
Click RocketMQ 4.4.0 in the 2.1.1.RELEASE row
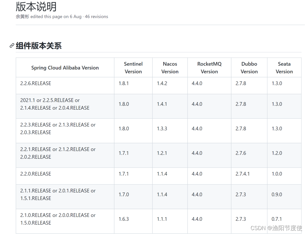197,195
